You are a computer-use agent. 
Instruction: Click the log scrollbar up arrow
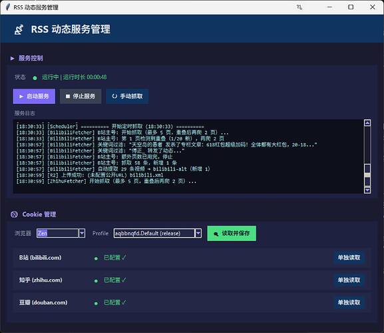[367, 123]
